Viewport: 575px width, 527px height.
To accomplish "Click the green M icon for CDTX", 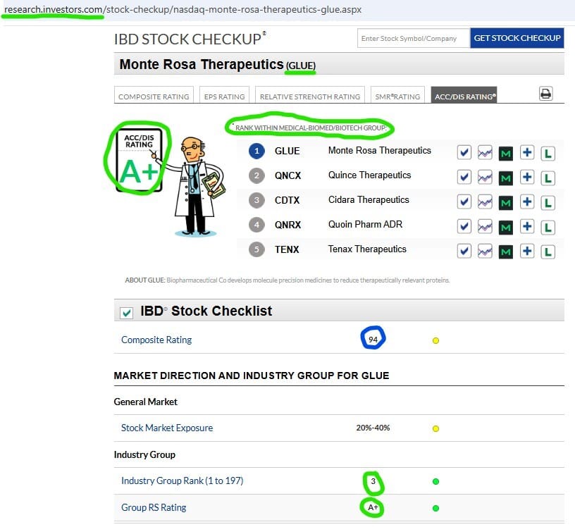I will coord(506,203).
